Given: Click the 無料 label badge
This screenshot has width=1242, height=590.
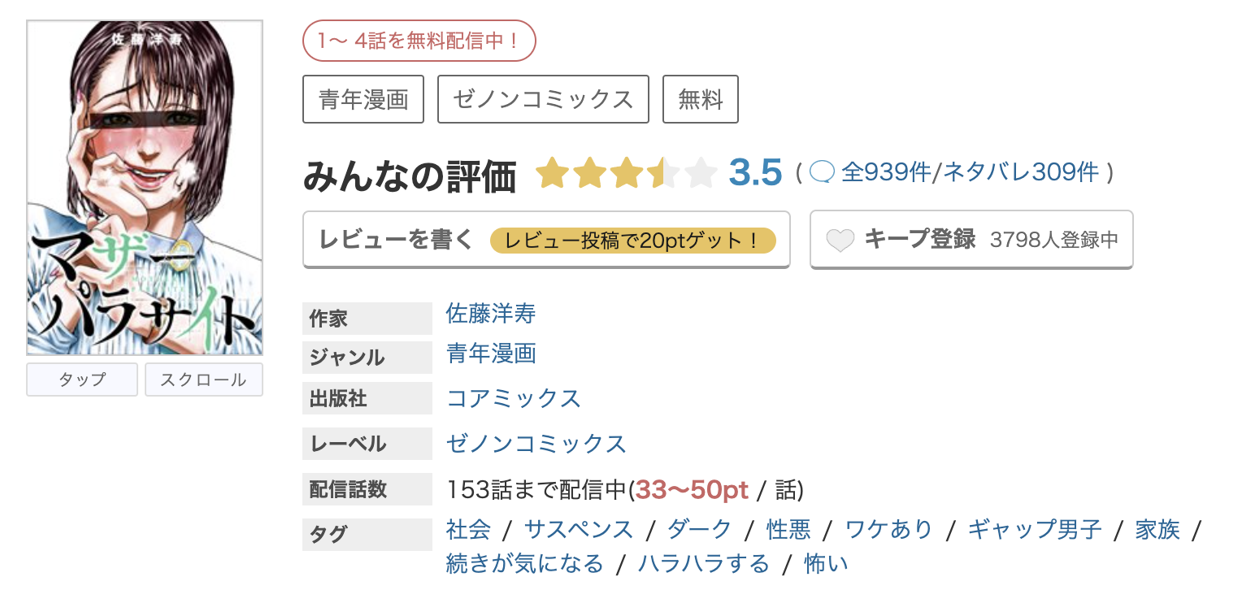Looking at the screenshot, I should pos(700,98).
